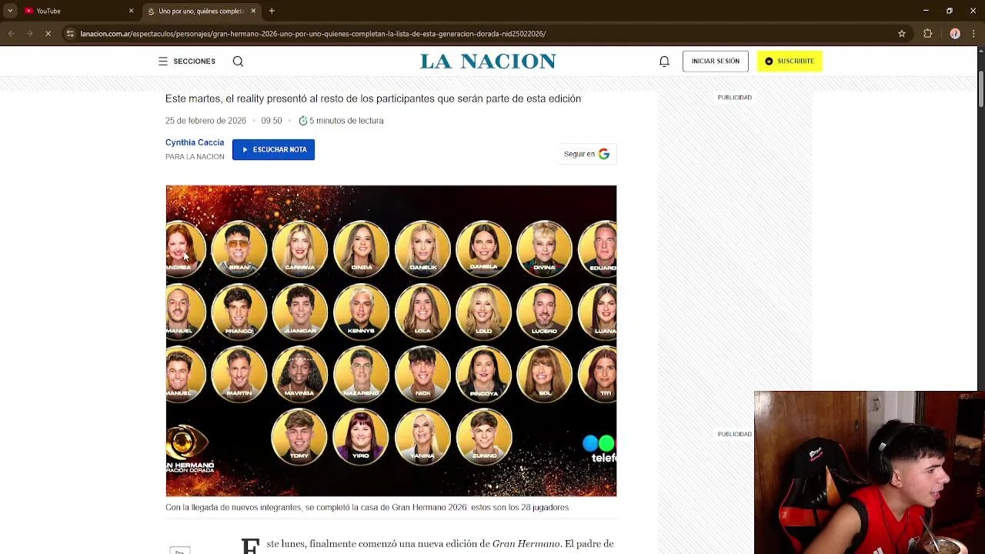Viewport: 985px width, 554px height.
Task: Click the Gran Hermano participants image
Action: [391, 341]
